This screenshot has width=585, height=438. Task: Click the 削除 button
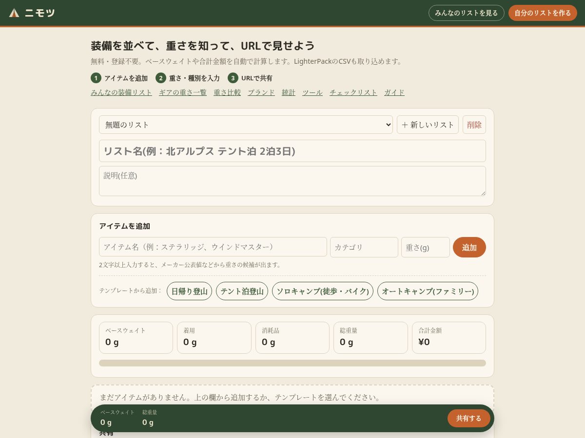[x=474, y=125]
